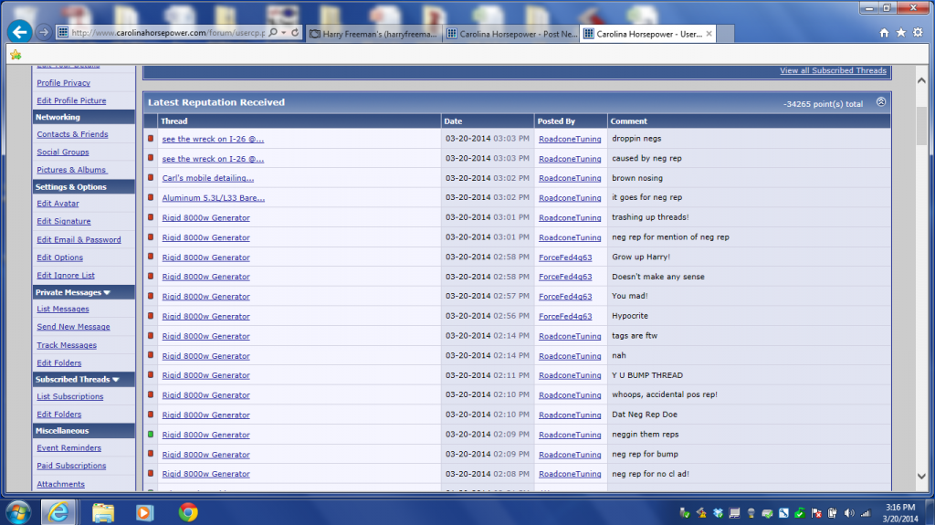Viewport: 935px width, 525px height.
Task: Open Event Reminders link
Action: tap(68, 448)
